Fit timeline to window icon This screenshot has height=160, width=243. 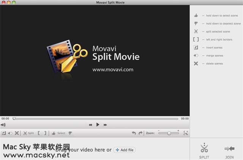pos(186,133)
